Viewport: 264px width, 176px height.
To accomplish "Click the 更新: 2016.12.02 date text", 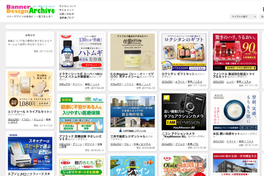I will click(43, 126).
